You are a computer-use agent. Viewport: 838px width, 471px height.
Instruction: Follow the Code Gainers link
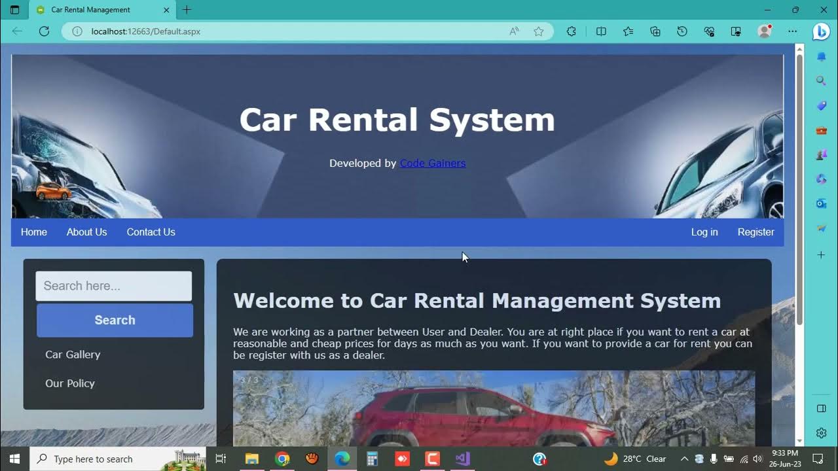433,164
